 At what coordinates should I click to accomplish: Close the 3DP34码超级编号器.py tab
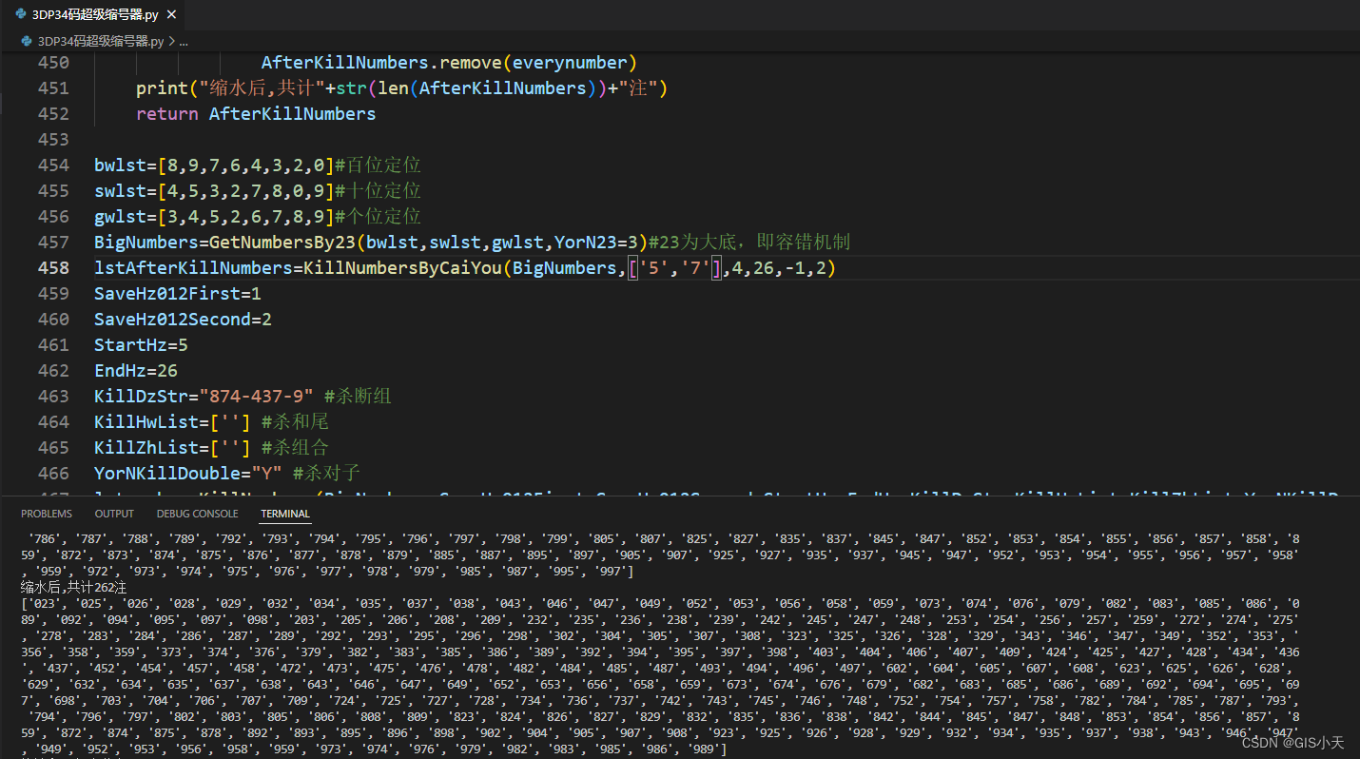(x=171, y=14)
